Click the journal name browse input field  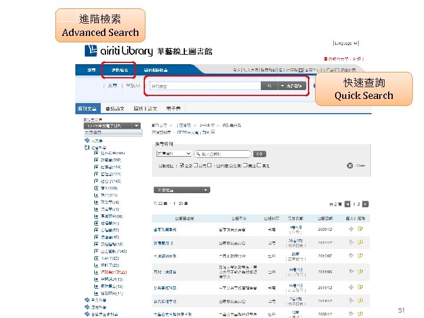[x=223, y=154]
